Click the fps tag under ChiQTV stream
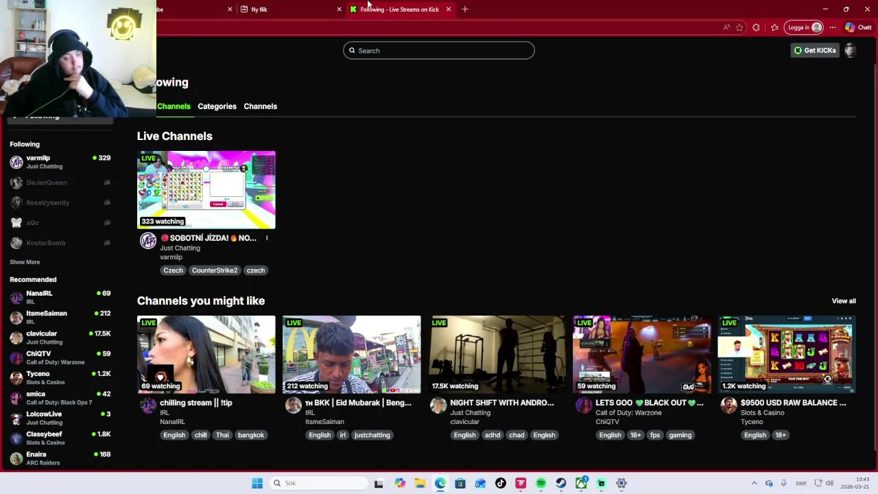Screen dimensions: 878x494 (x=655, y=435)
